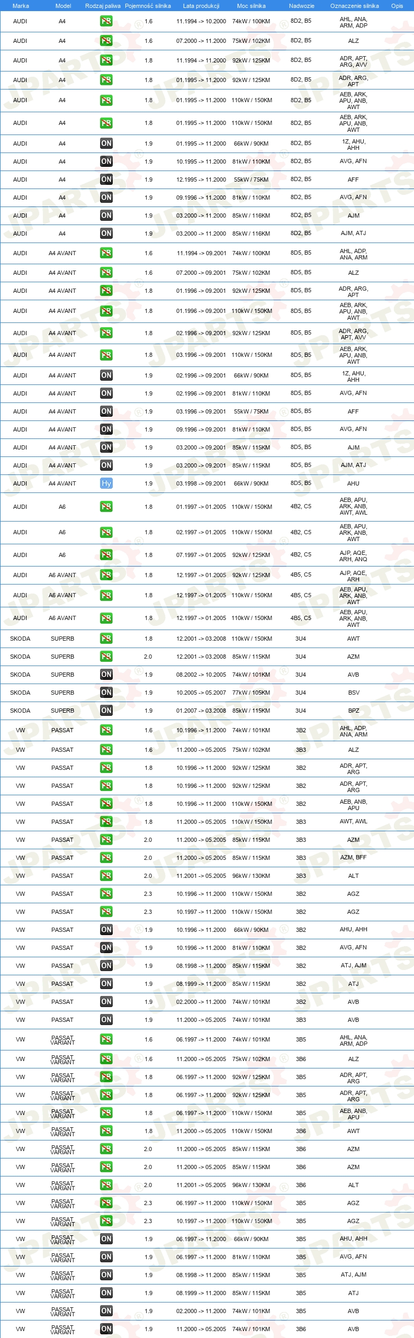This screenshot has width=414, height=1338.
Task: Select the date range 08.2002 -> 10.2005
Action: coord(201,675)
